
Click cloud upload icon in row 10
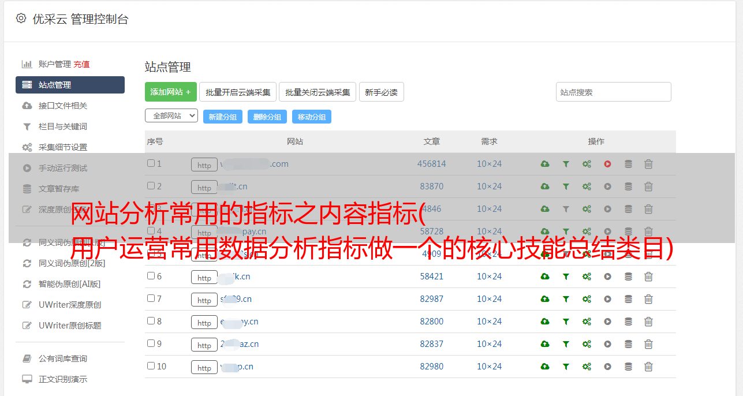coord(545,367)
